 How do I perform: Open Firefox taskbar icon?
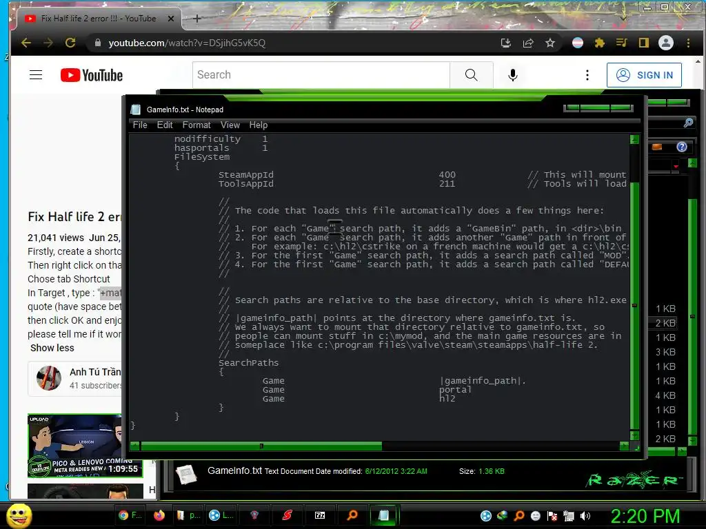click(159, 515)
